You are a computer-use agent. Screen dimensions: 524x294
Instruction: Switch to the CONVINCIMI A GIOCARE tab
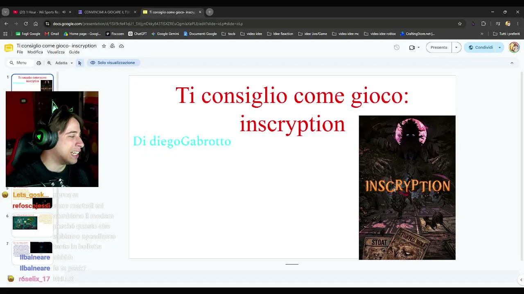106,12
